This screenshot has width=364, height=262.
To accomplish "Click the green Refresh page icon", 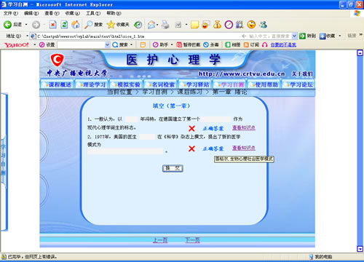I will click(x=64, y=25).
